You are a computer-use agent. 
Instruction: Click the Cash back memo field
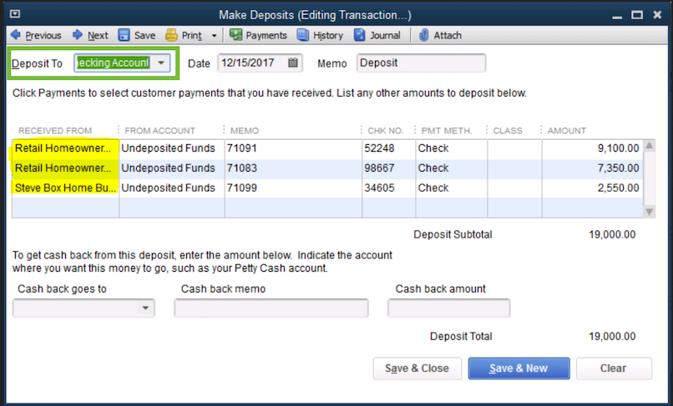point(271,308)
